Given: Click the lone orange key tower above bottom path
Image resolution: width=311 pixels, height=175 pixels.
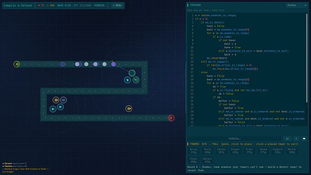Looking at the screenshot, I should coord(129,109).
